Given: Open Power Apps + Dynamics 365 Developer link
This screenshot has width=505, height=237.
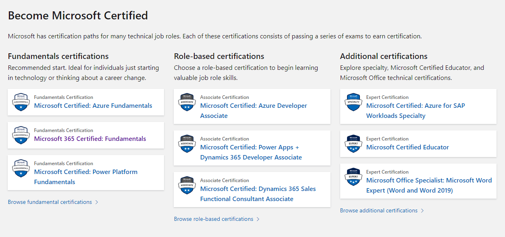Looking at the screenshot, I should coord(251,152).
